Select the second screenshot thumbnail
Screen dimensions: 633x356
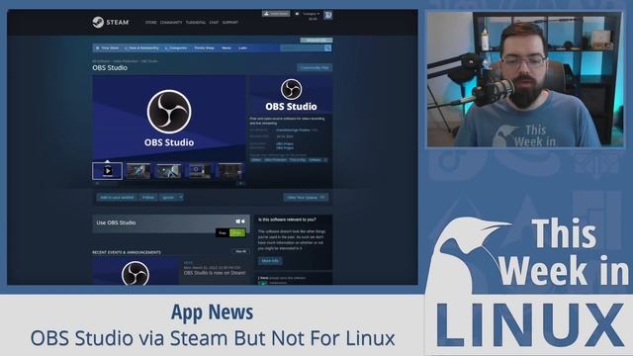[x=138, y=171]
